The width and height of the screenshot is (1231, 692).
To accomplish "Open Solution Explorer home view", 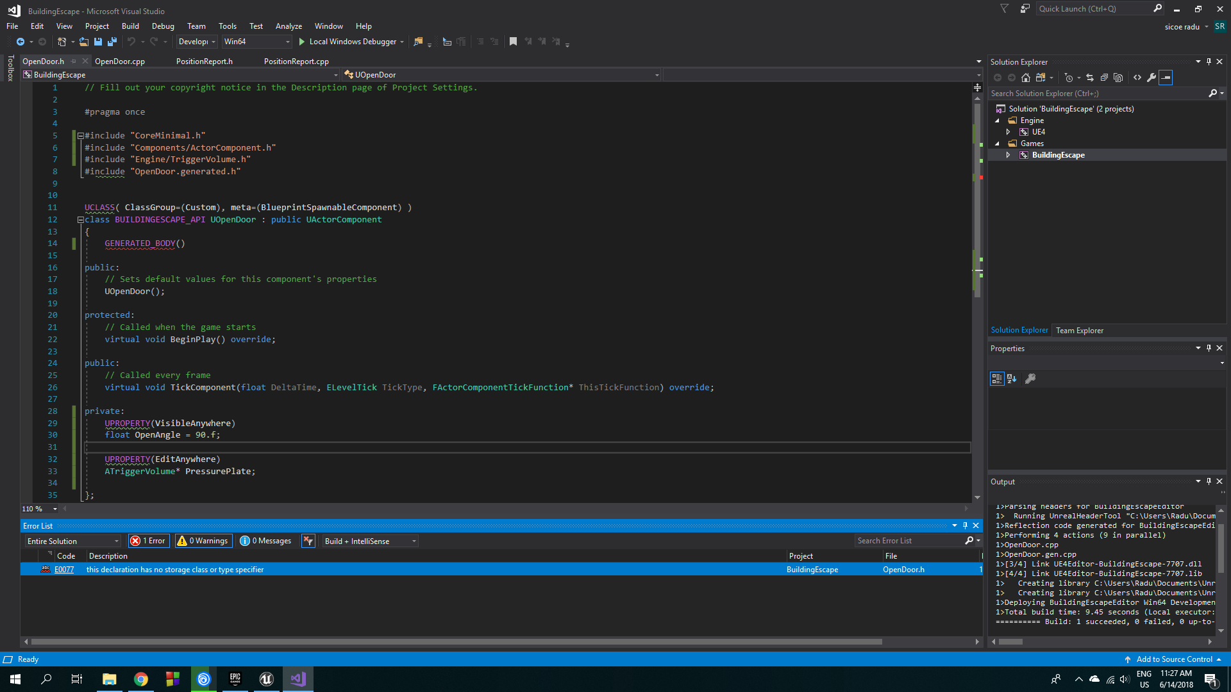I will [x=1026, y=78].
